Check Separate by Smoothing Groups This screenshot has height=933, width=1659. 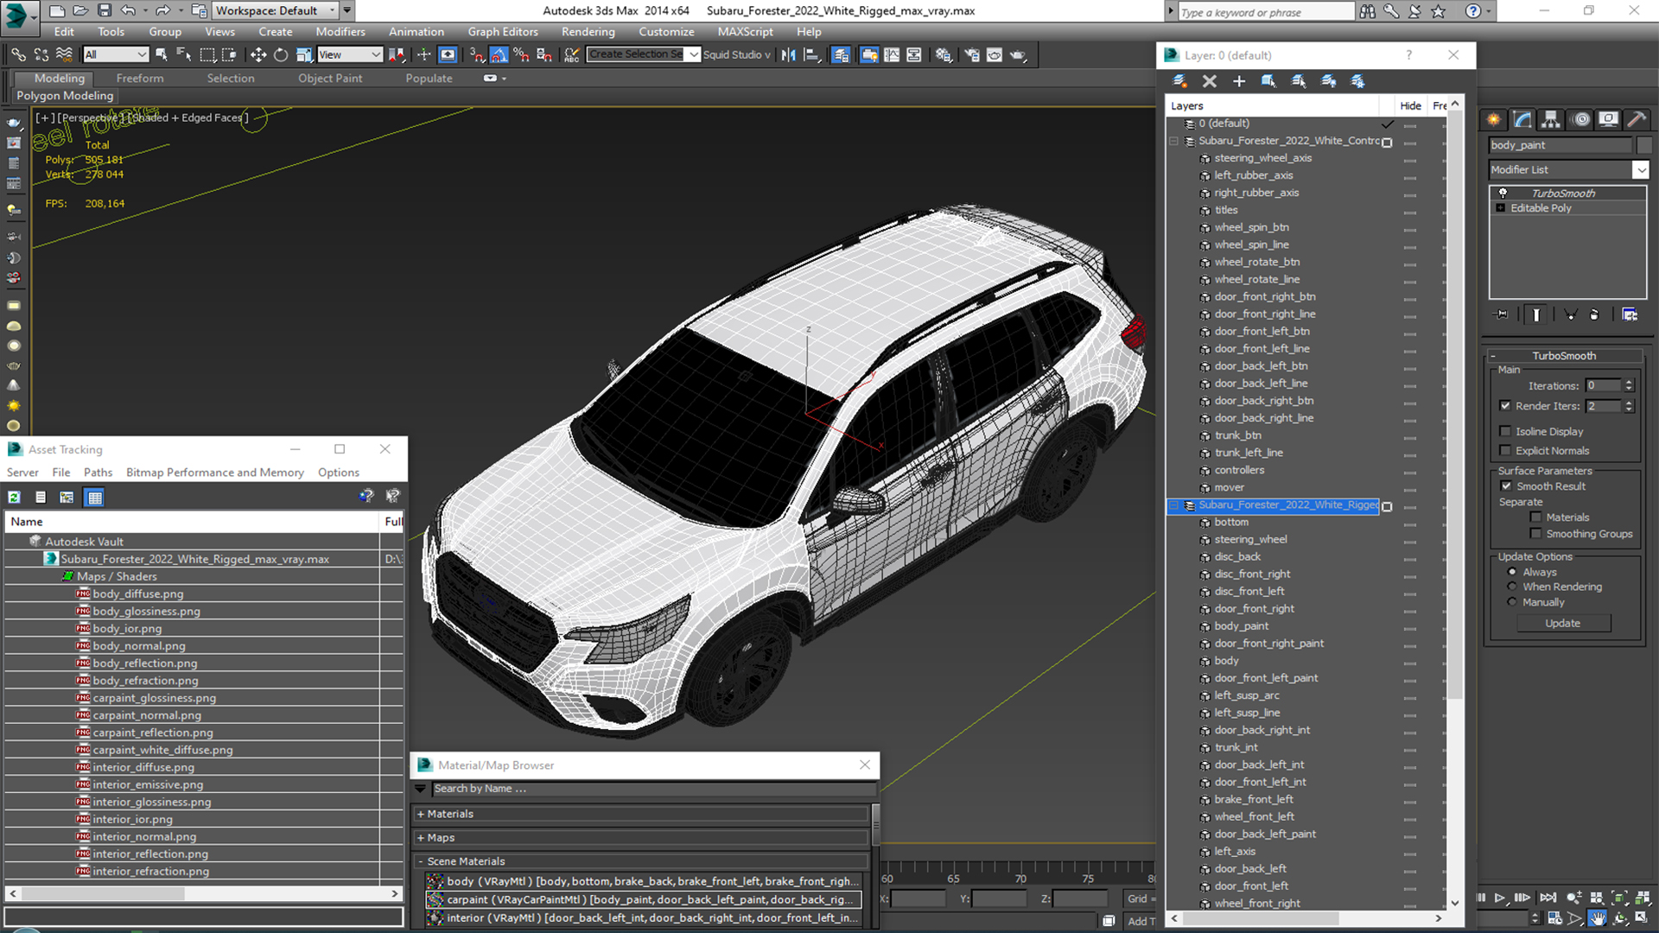[1535, 533]
